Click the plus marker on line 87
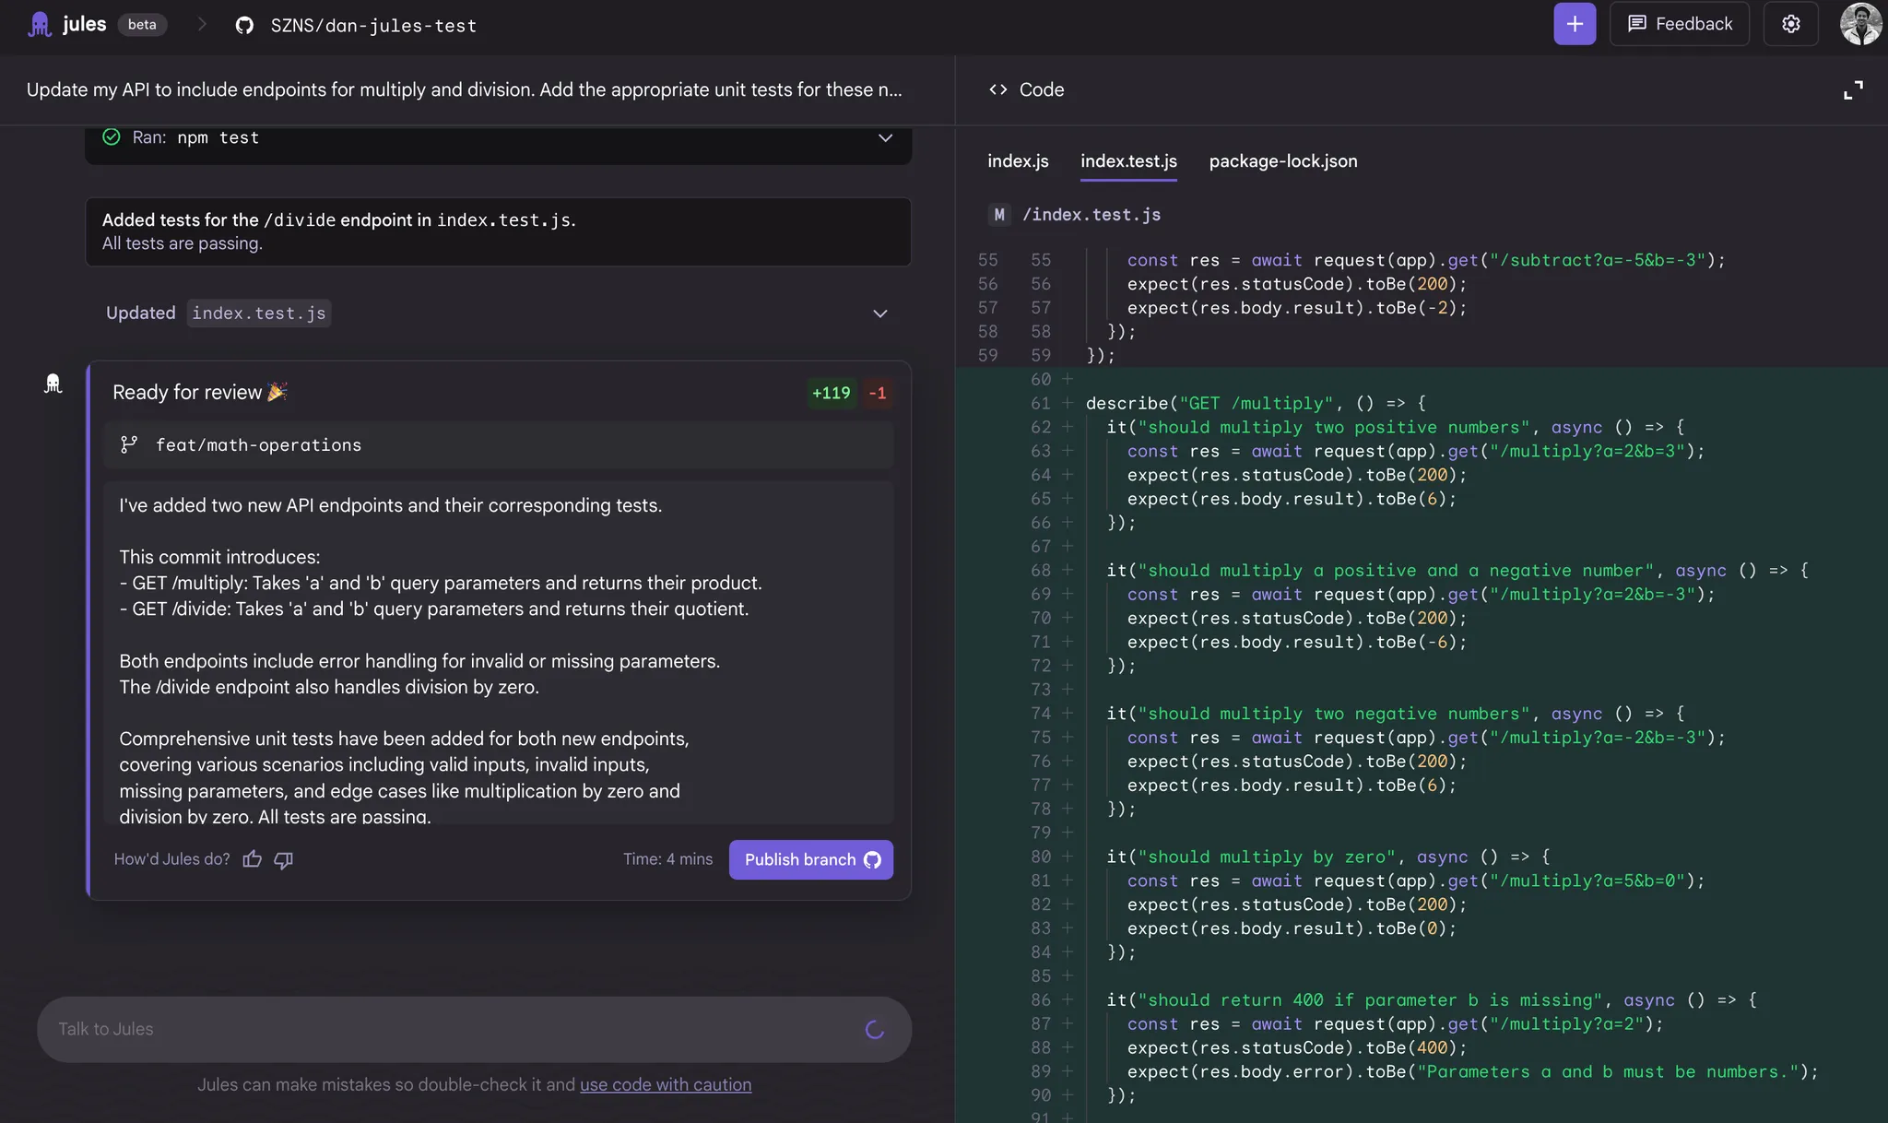Image resolution: width=1888 pixels, height=1123 pixels. (x=1067, y=1023)
